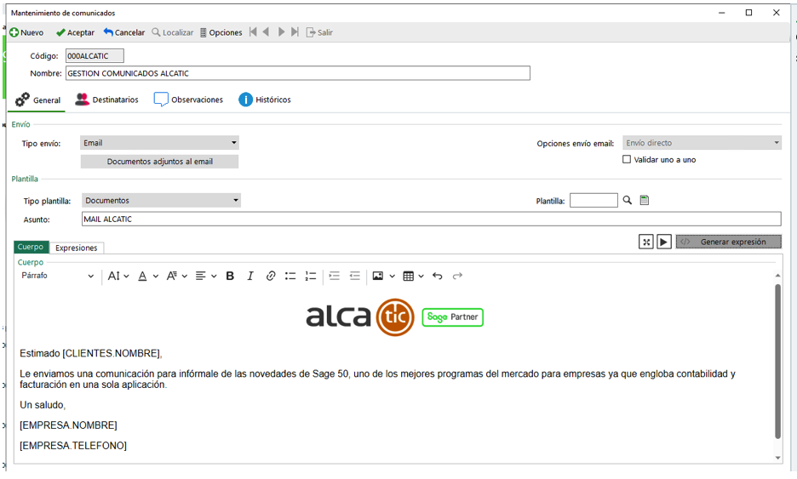
Task: Open the Observaciones tab
Action: (x=188, y=100)
